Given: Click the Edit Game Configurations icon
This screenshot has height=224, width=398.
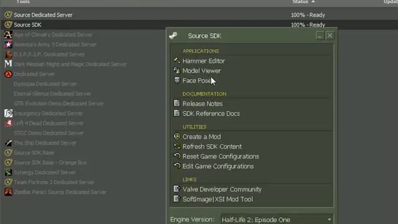Looking at the screenshot, I should [177, 166].
